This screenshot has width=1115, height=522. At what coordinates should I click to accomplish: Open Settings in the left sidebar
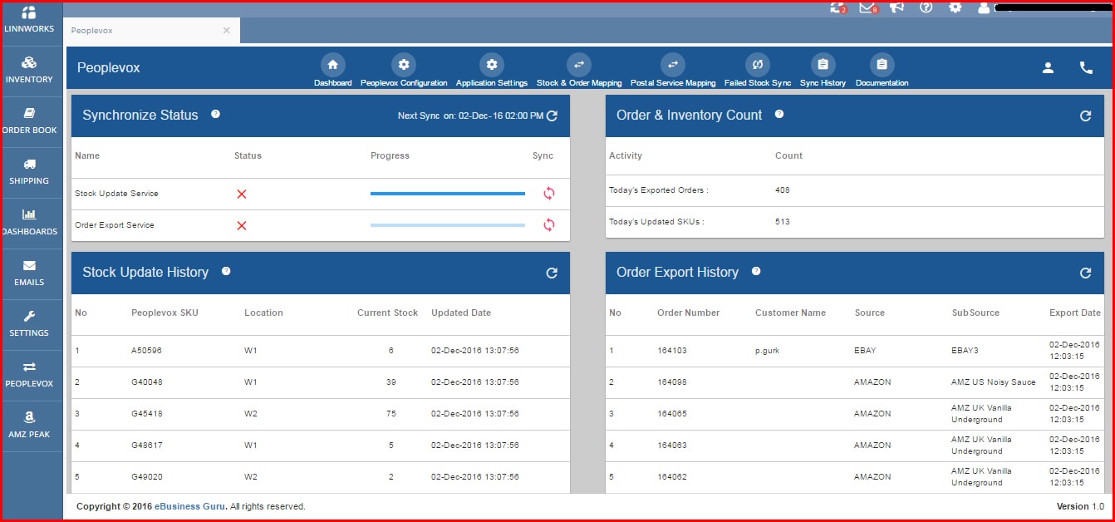[30, 324]
